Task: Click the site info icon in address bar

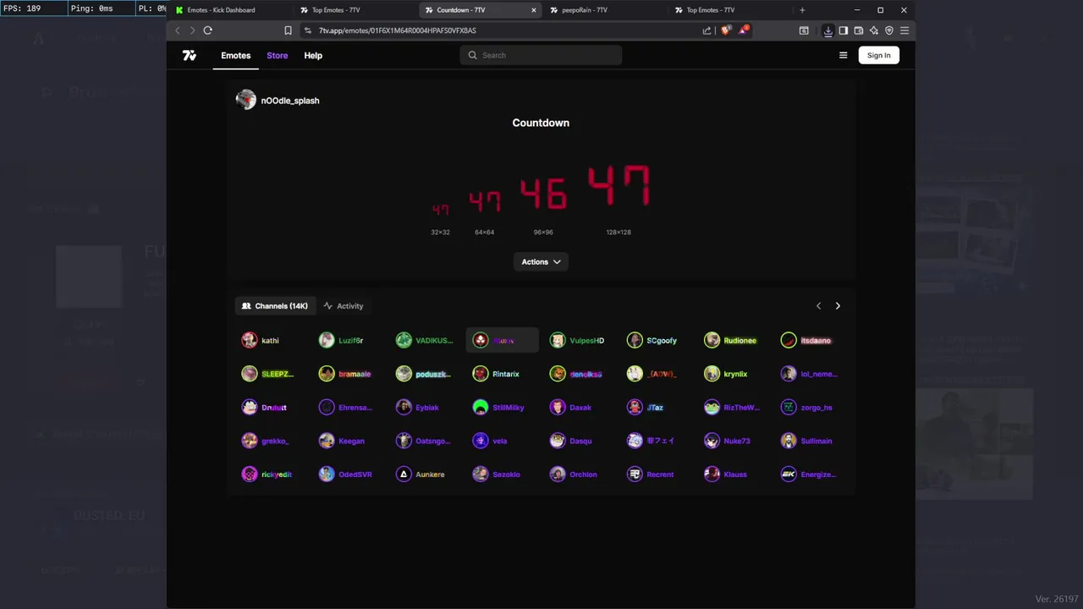Action: pos(308,30)
